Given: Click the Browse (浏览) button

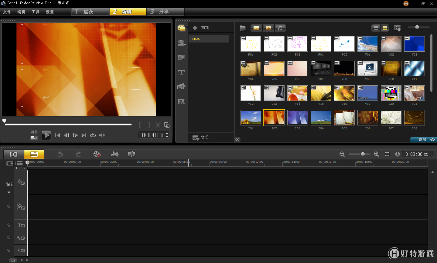Looking at the screenshot, I should pyautogui.click(x=201, y=138).
